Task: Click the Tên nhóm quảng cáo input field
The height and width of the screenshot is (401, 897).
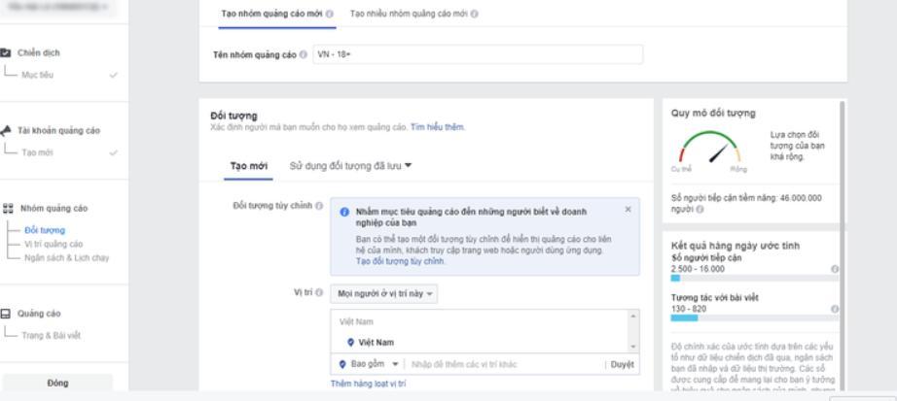Action: pos(478,54)
